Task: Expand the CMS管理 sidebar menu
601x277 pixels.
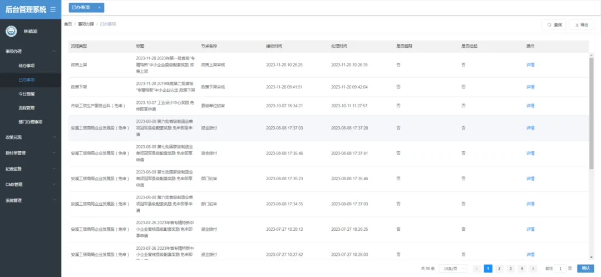Action: pyautogui.click(x=31, y=184)
